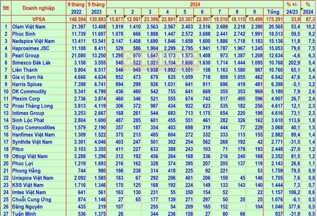
Task: Select VPSA 2023 value '130.893'
Action: pyautogui.click(x=97, y=19)
